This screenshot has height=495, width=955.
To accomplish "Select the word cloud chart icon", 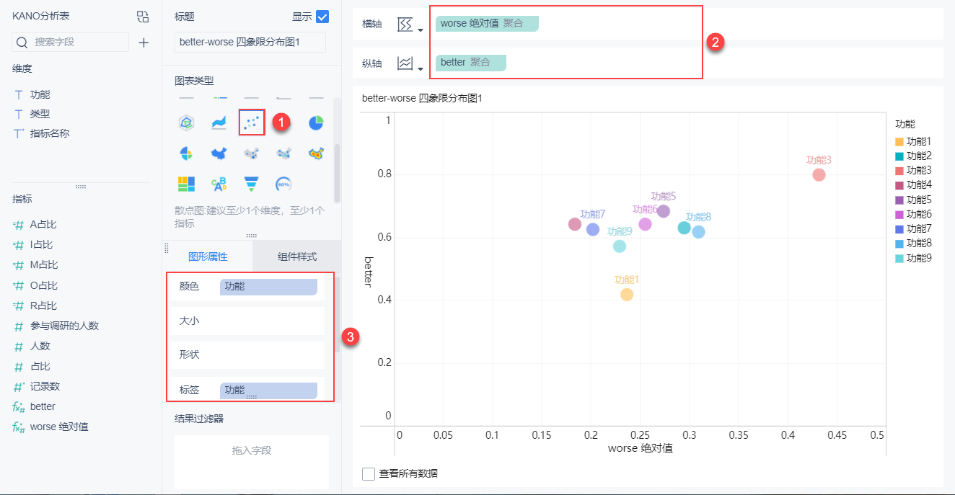I will tap(219, 183).
